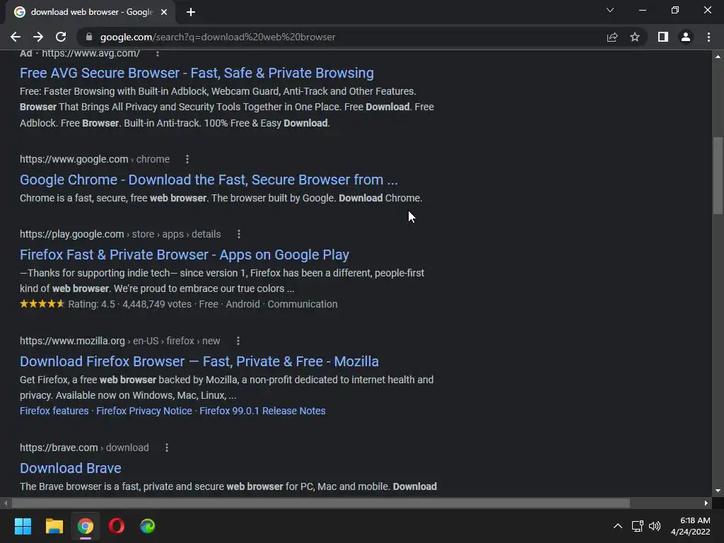Click the https://www.google.com chrome breadcrumb
This screenshot has height=543, width=724.
(x=95, y=159)
